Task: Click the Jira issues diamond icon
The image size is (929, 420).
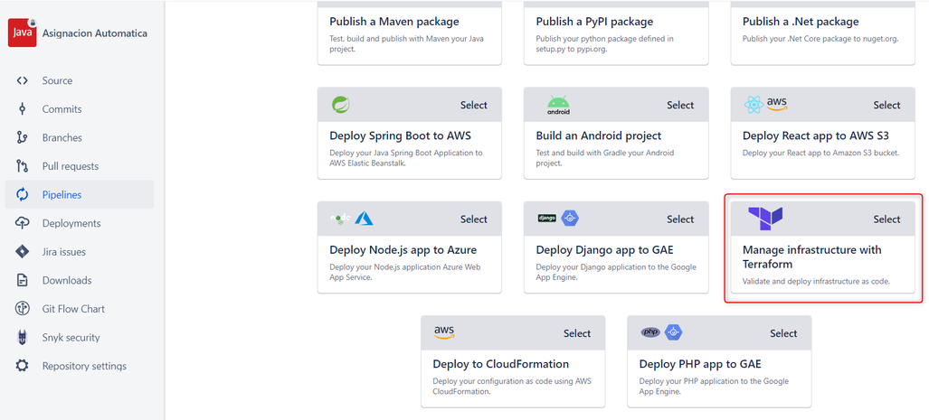Action: pos(22,251)
